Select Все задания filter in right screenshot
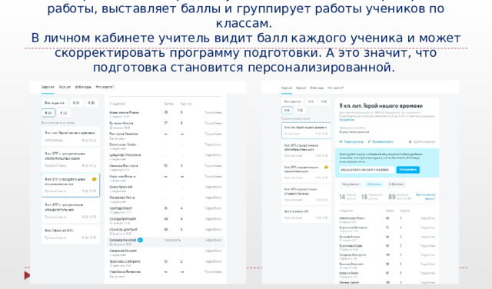Screen dimensions: 492x289 pyautogui.click(x=292, y=101)
